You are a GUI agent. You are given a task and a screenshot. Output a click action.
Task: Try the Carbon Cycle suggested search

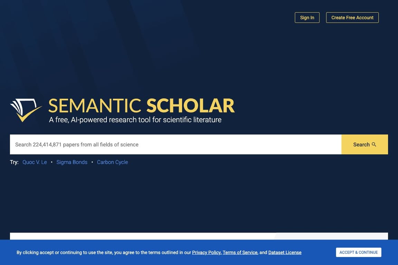pyautogui.click(x=112, y=162)
